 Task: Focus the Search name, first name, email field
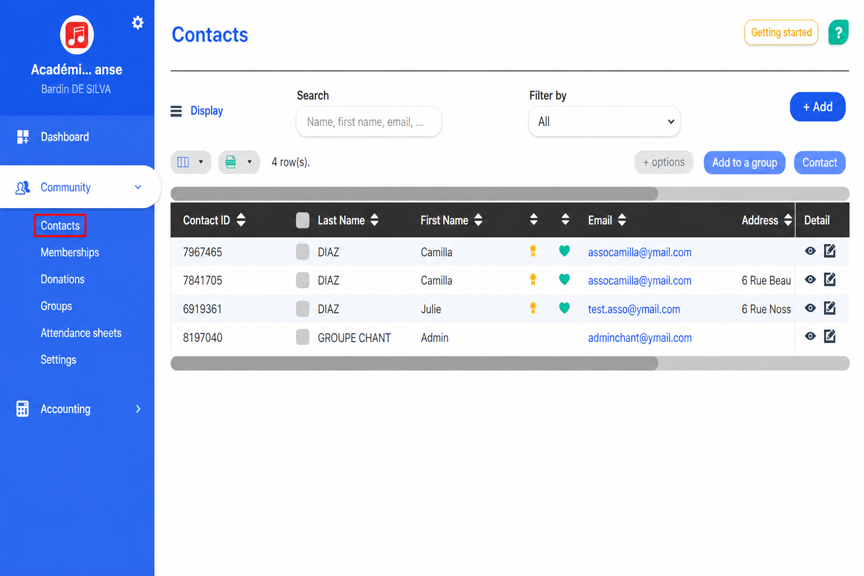[368, 121]
